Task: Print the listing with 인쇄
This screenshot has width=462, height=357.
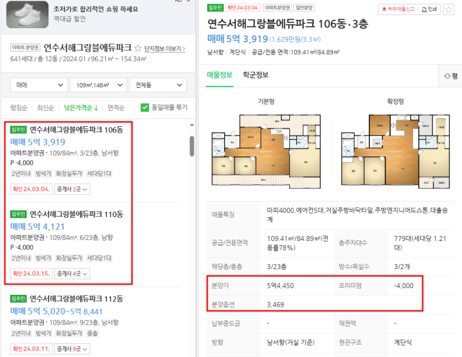Action: [x=429, y=9]
